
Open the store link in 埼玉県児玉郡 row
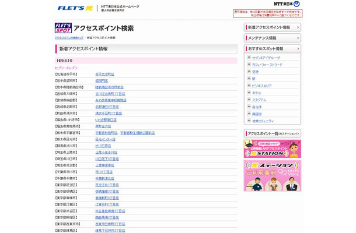(x=104, y=165)
